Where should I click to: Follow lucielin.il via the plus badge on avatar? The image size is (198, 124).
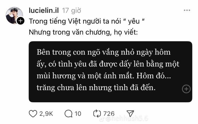coord(21,21)
